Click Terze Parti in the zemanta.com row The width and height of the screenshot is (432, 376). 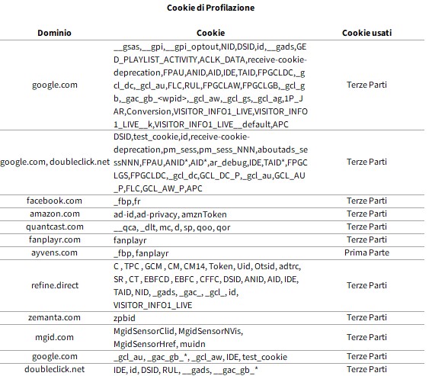[x=366, y=317]
